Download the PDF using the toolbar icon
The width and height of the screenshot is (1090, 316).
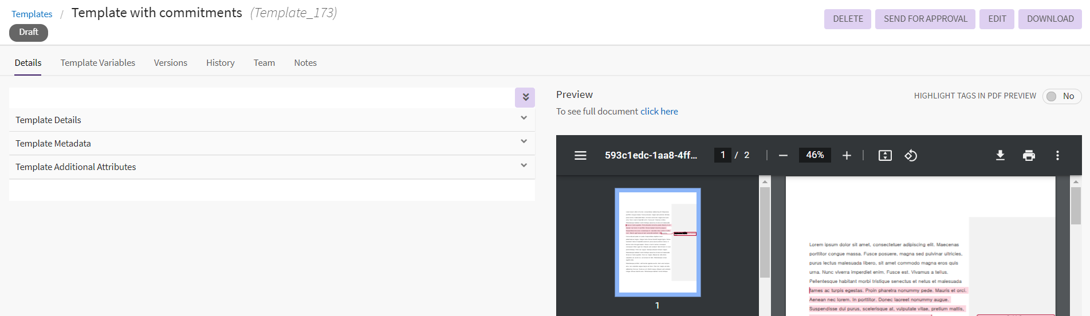tap(1000, 156)
